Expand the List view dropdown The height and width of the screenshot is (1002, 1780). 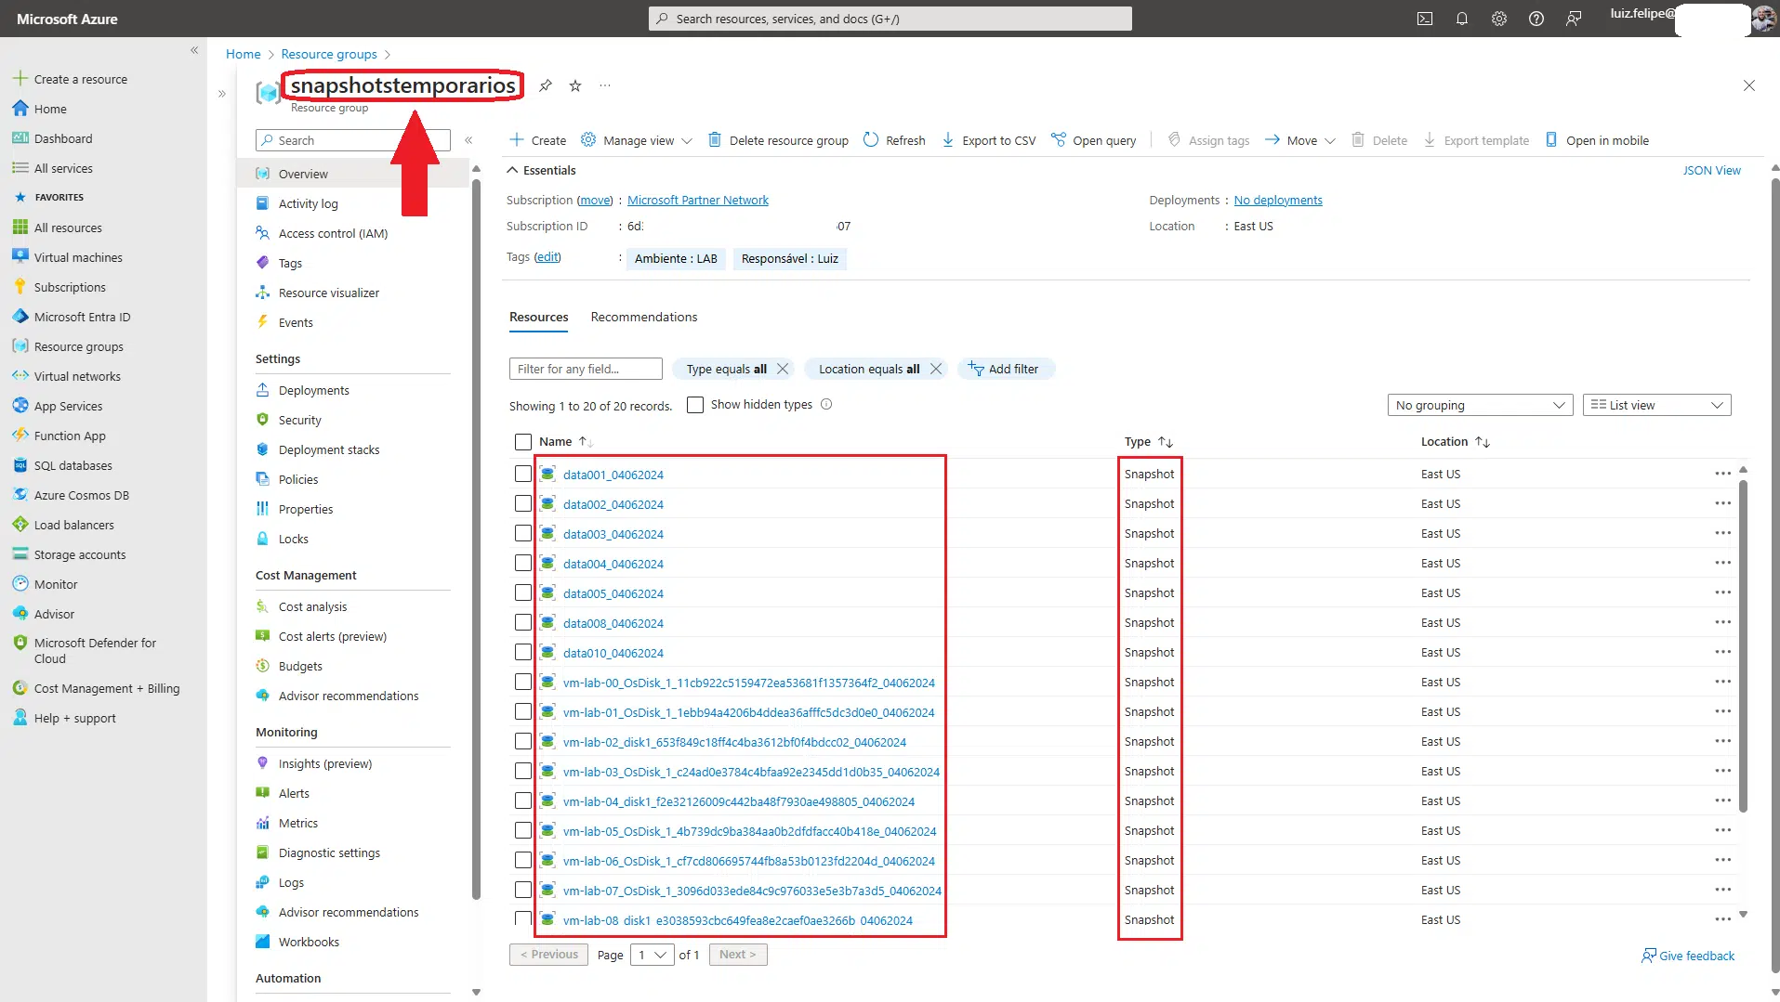click(1656, 406)
